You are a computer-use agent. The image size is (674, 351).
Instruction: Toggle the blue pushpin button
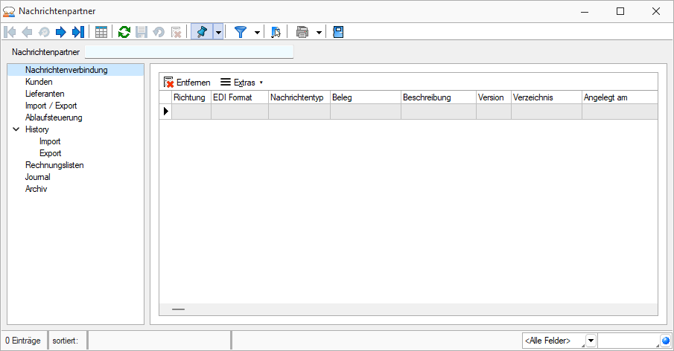[x=202, y=32]
